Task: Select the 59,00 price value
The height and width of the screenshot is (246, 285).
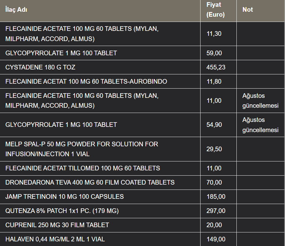Action: point(214,53)
